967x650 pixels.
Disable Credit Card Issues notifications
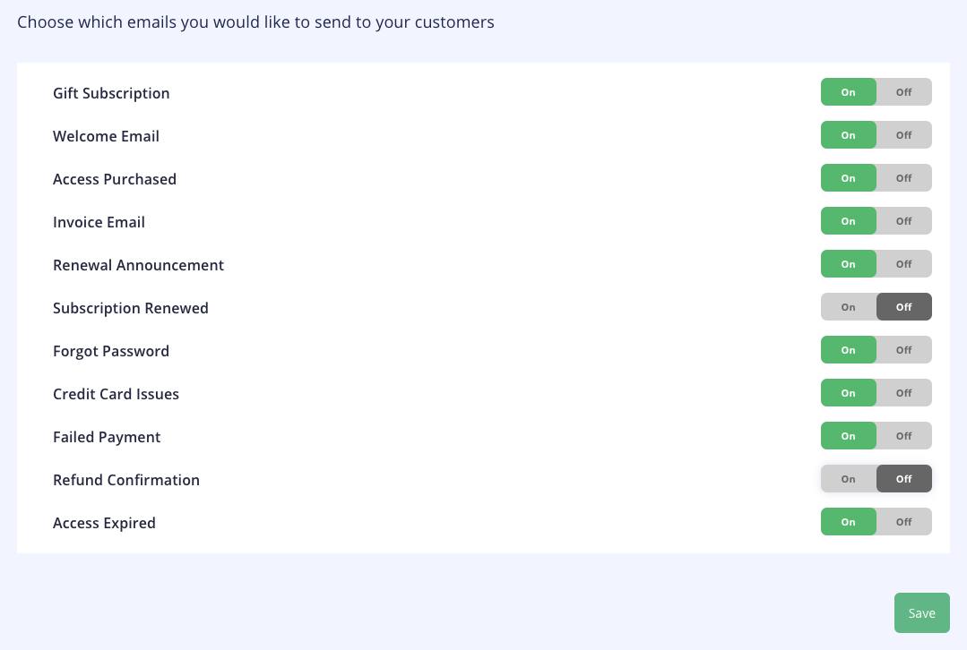click(903, 392)
